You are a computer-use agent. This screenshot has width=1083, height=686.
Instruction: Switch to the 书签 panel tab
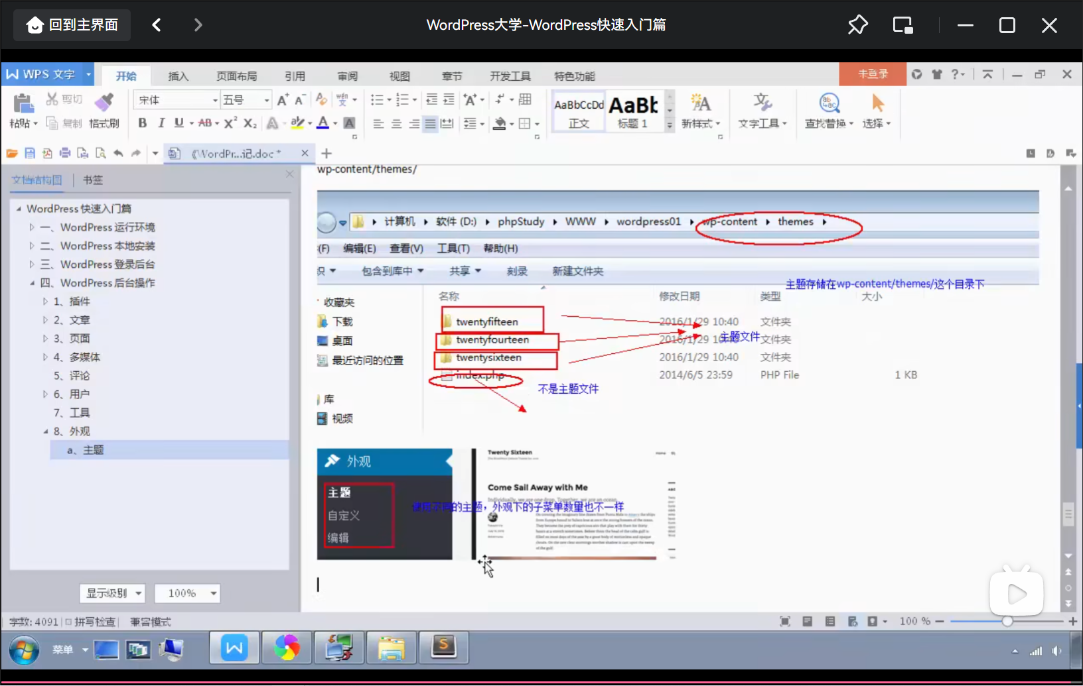(93, 180)
